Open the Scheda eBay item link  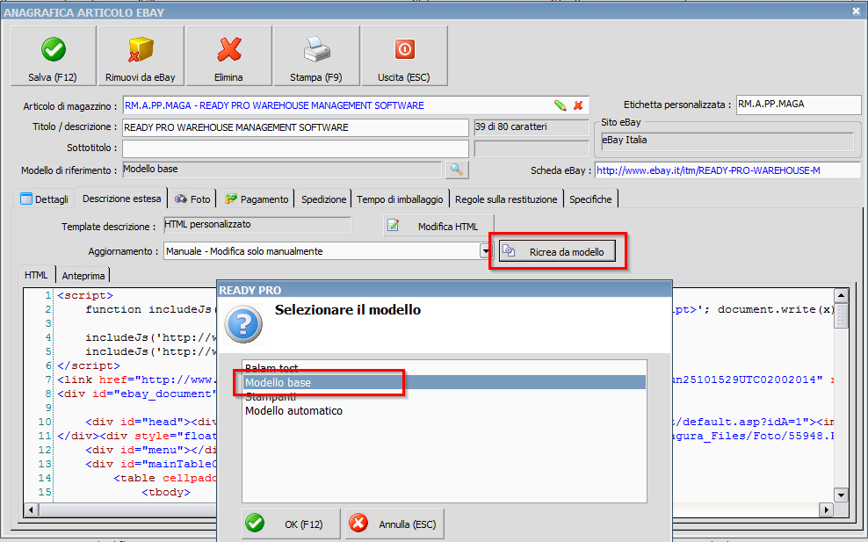708,170
